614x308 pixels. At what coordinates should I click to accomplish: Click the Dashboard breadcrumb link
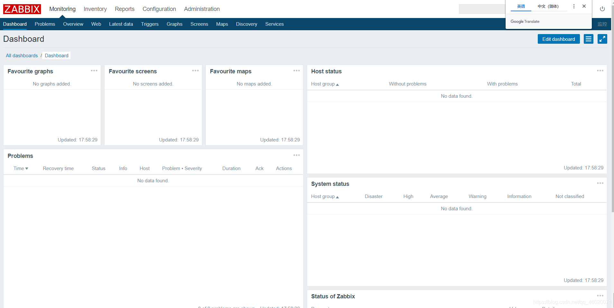(x=57, y=56)
